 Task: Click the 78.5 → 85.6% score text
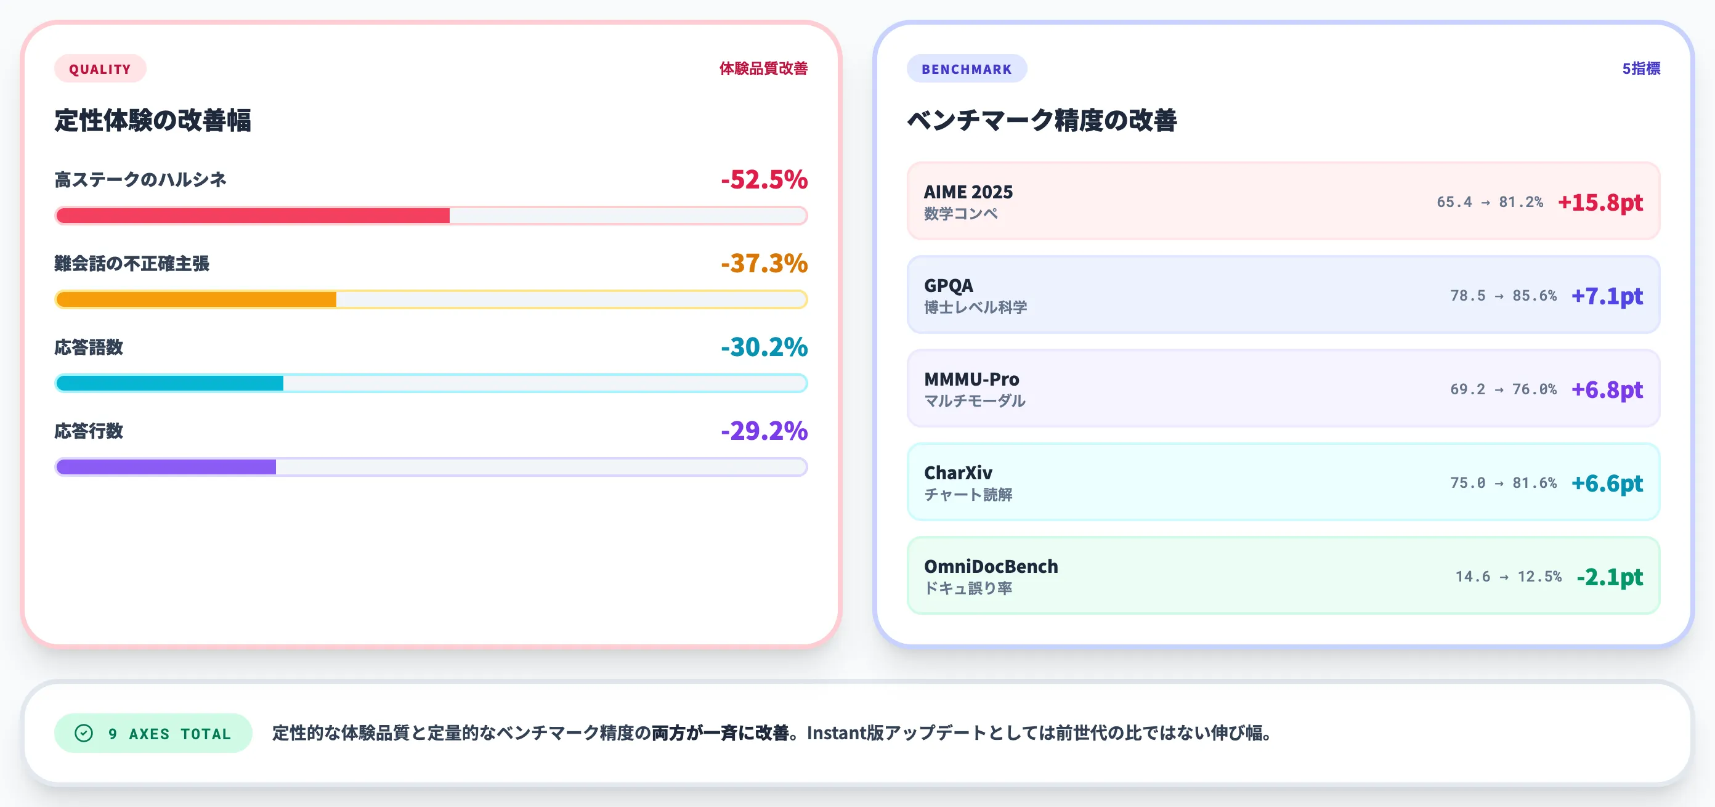(1503, 296)
